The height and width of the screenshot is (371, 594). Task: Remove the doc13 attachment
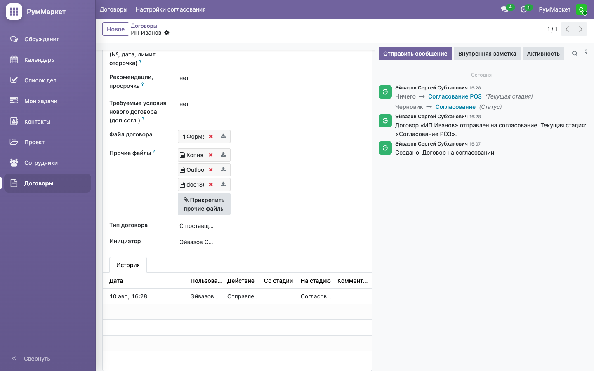tap(211, 185)
